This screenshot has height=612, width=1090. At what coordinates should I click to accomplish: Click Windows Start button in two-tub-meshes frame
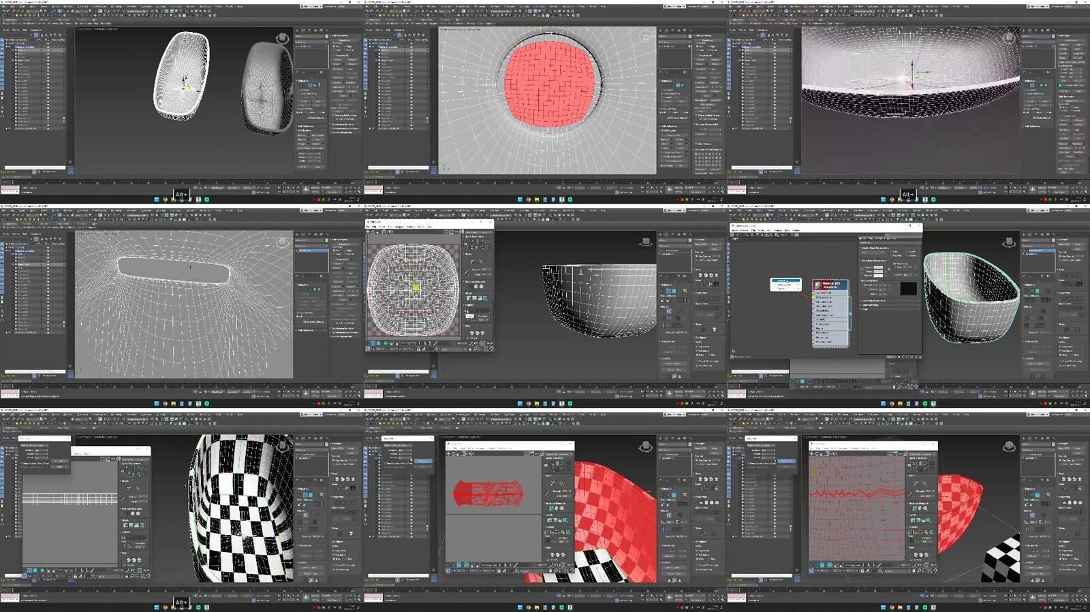click(157, 199)
